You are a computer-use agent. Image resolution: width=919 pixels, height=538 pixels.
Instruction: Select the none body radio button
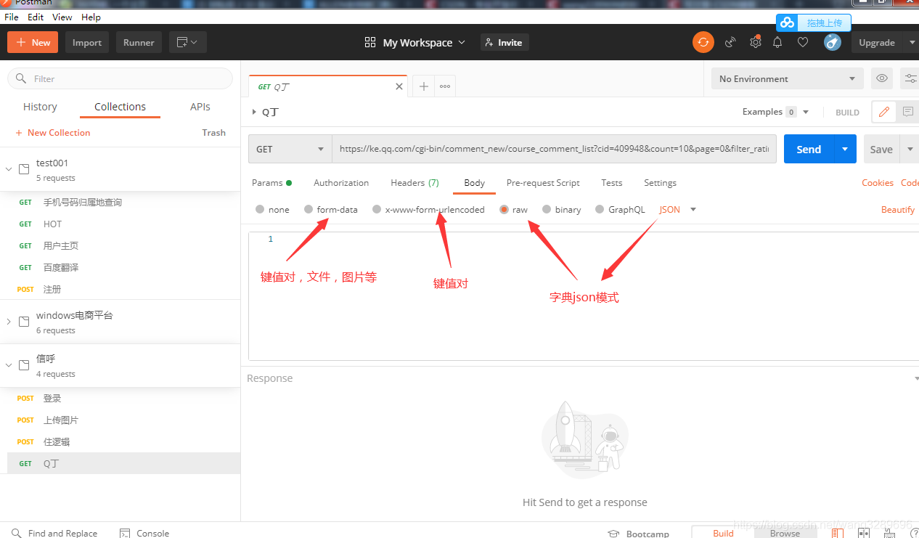[x=260, y=209]
